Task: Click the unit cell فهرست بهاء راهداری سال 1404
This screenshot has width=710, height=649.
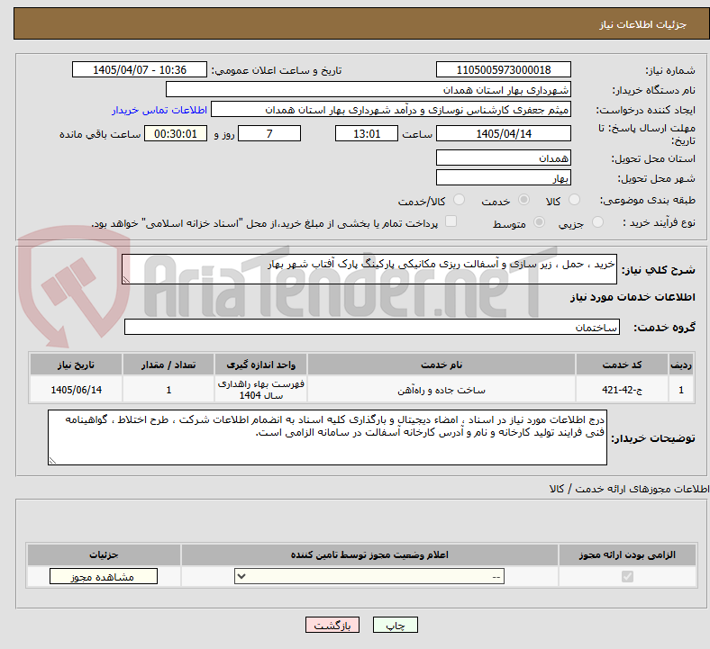Action: coord(260,390)
